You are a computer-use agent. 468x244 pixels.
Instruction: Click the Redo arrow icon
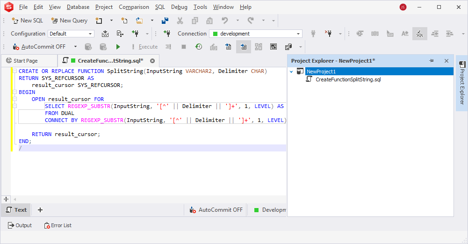tap(251, 21)
